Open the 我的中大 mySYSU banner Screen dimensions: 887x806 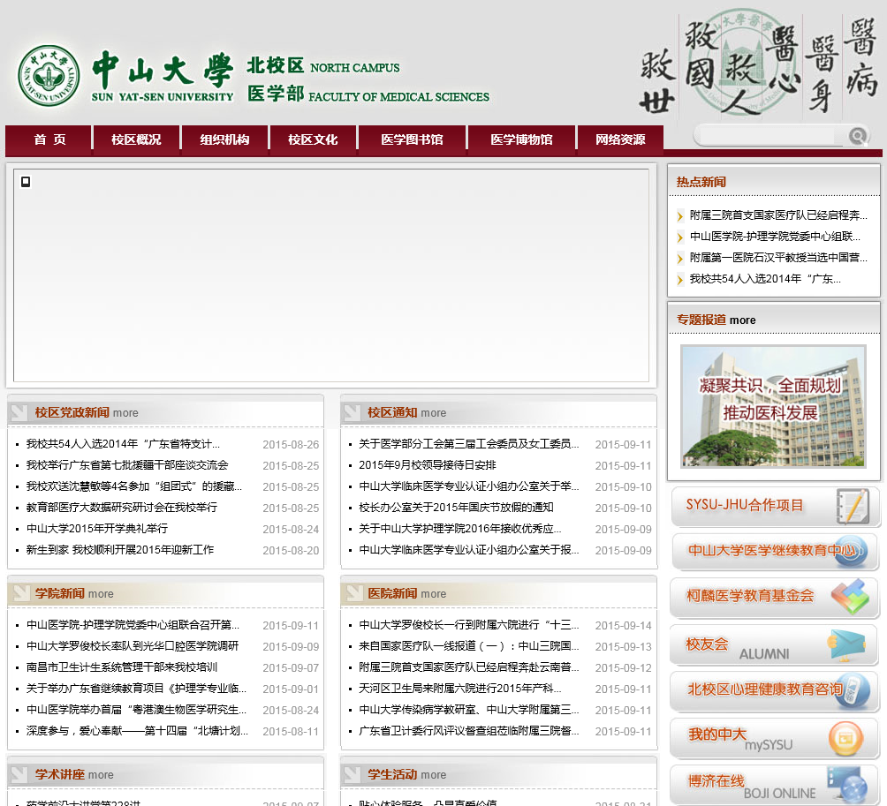(775, 738)
